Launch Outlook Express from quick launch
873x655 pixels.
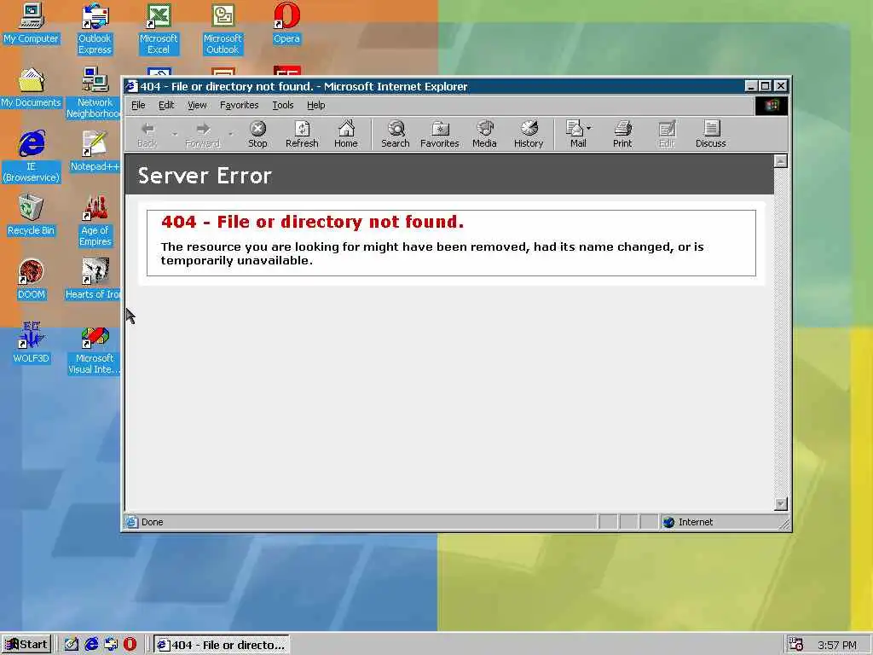point(111,645)
